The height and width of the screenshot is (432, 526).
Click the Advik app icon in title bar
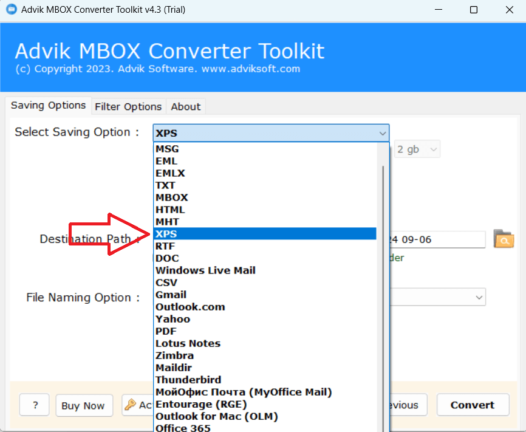click(x=11, y=9)
